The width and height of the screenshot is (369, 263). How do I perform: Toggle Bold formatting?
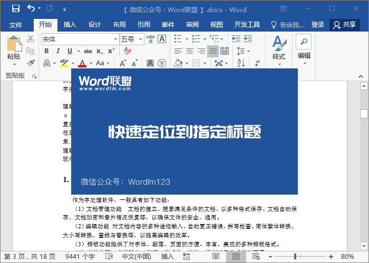tap(46, 51)
